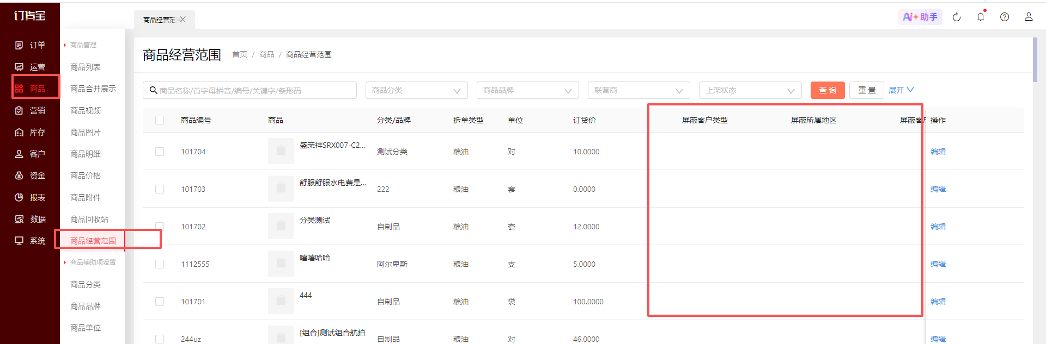Open the user account icon
Screen dimensions: 1046x344
(1029, 17)
